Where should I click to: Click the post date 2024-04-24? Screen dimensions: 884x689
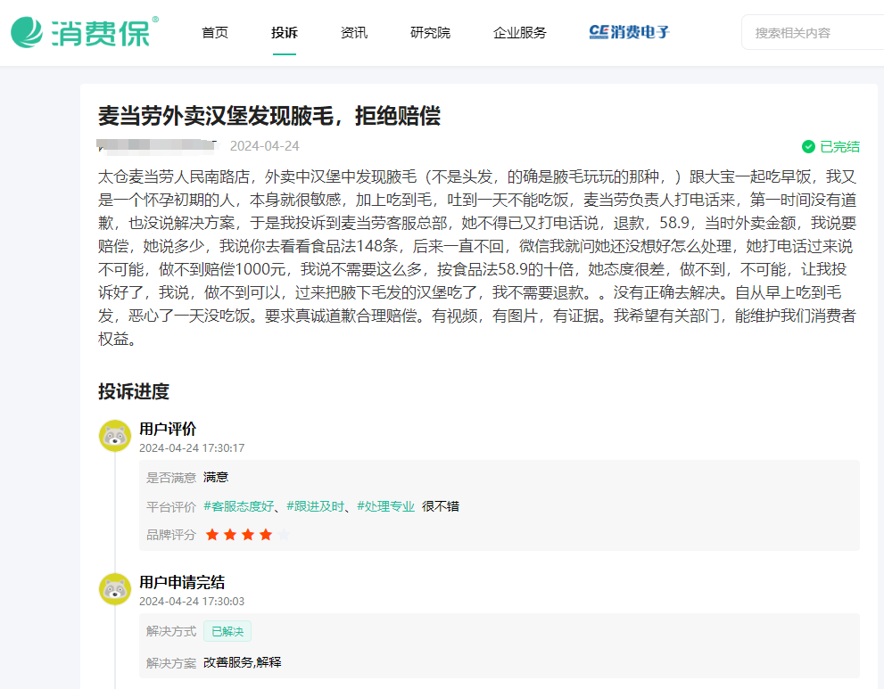click(264, 146)
